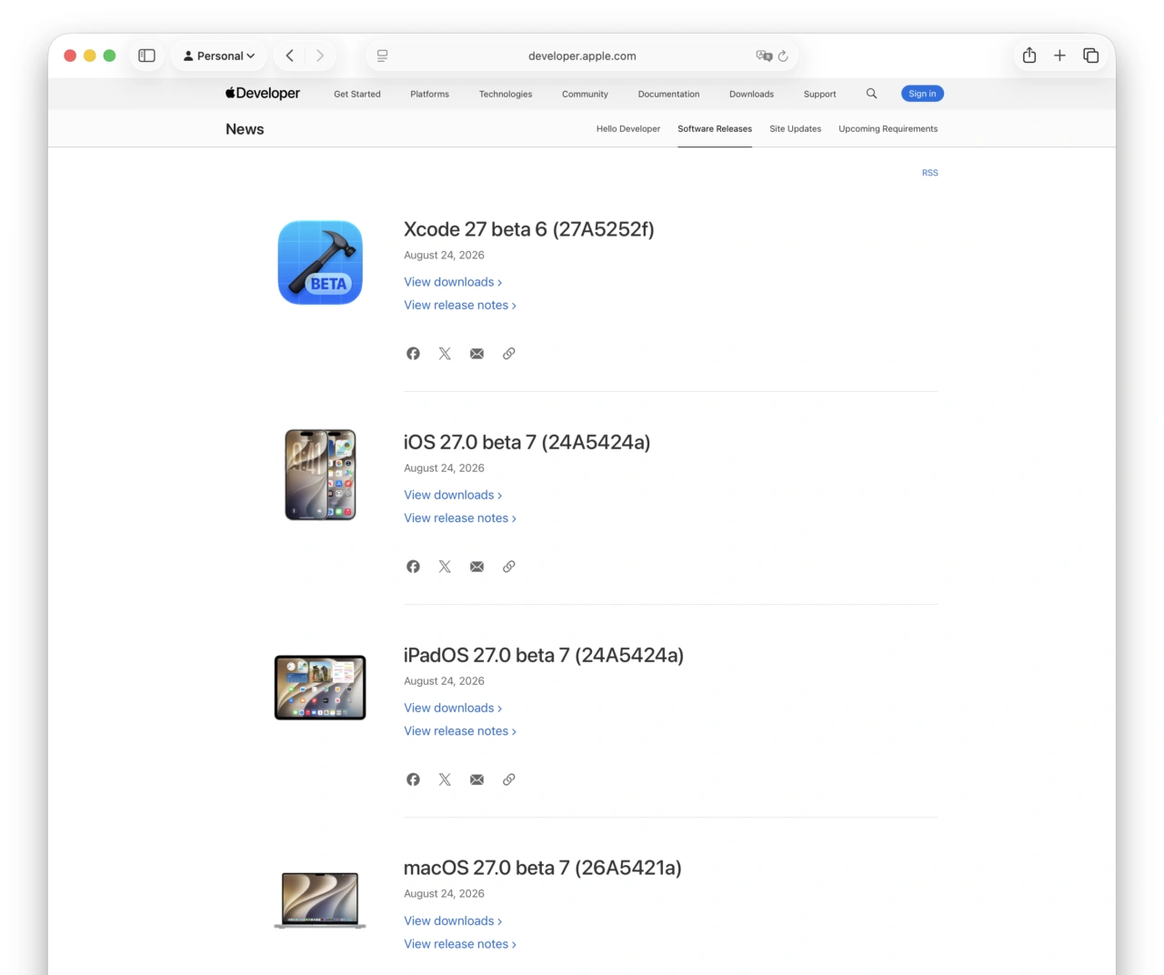
Task: Open the macOS 27.0 beta 7 headline
Action: (x=543, y=868)
